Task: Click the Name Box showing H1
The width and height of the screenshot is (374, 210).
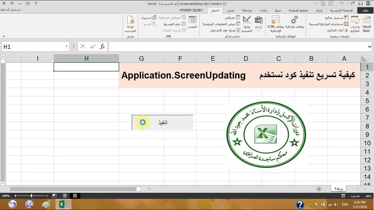Action: [x=33, y=47]
